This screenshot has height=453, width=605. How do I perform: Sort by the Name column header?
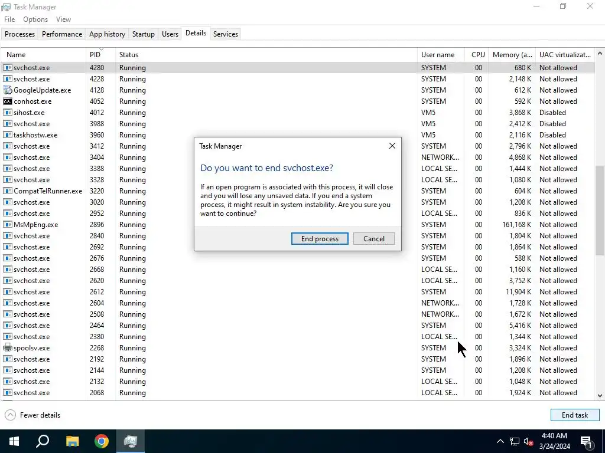[43, 55]
